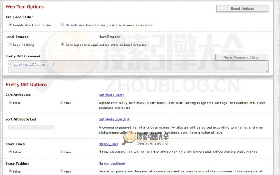Select Disable Ace Code Editor radio
The width and height of the screenshot is (280, 175).
point(62,25)
